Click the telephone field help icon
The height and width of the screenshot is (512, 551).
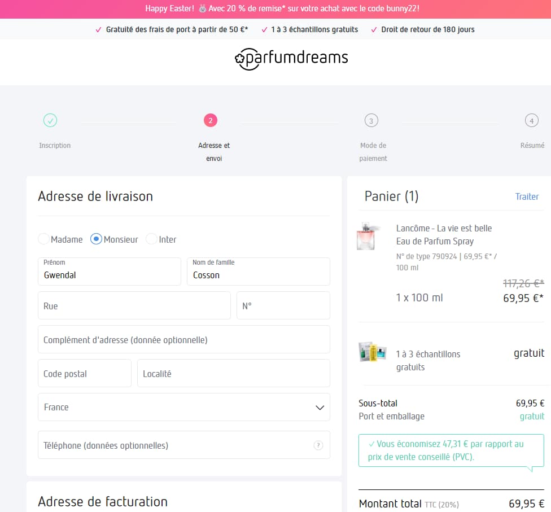(x=318, y=445)
